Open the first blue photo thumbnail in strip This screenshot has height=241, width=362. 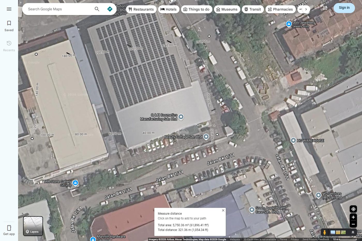tap(333, 232)
